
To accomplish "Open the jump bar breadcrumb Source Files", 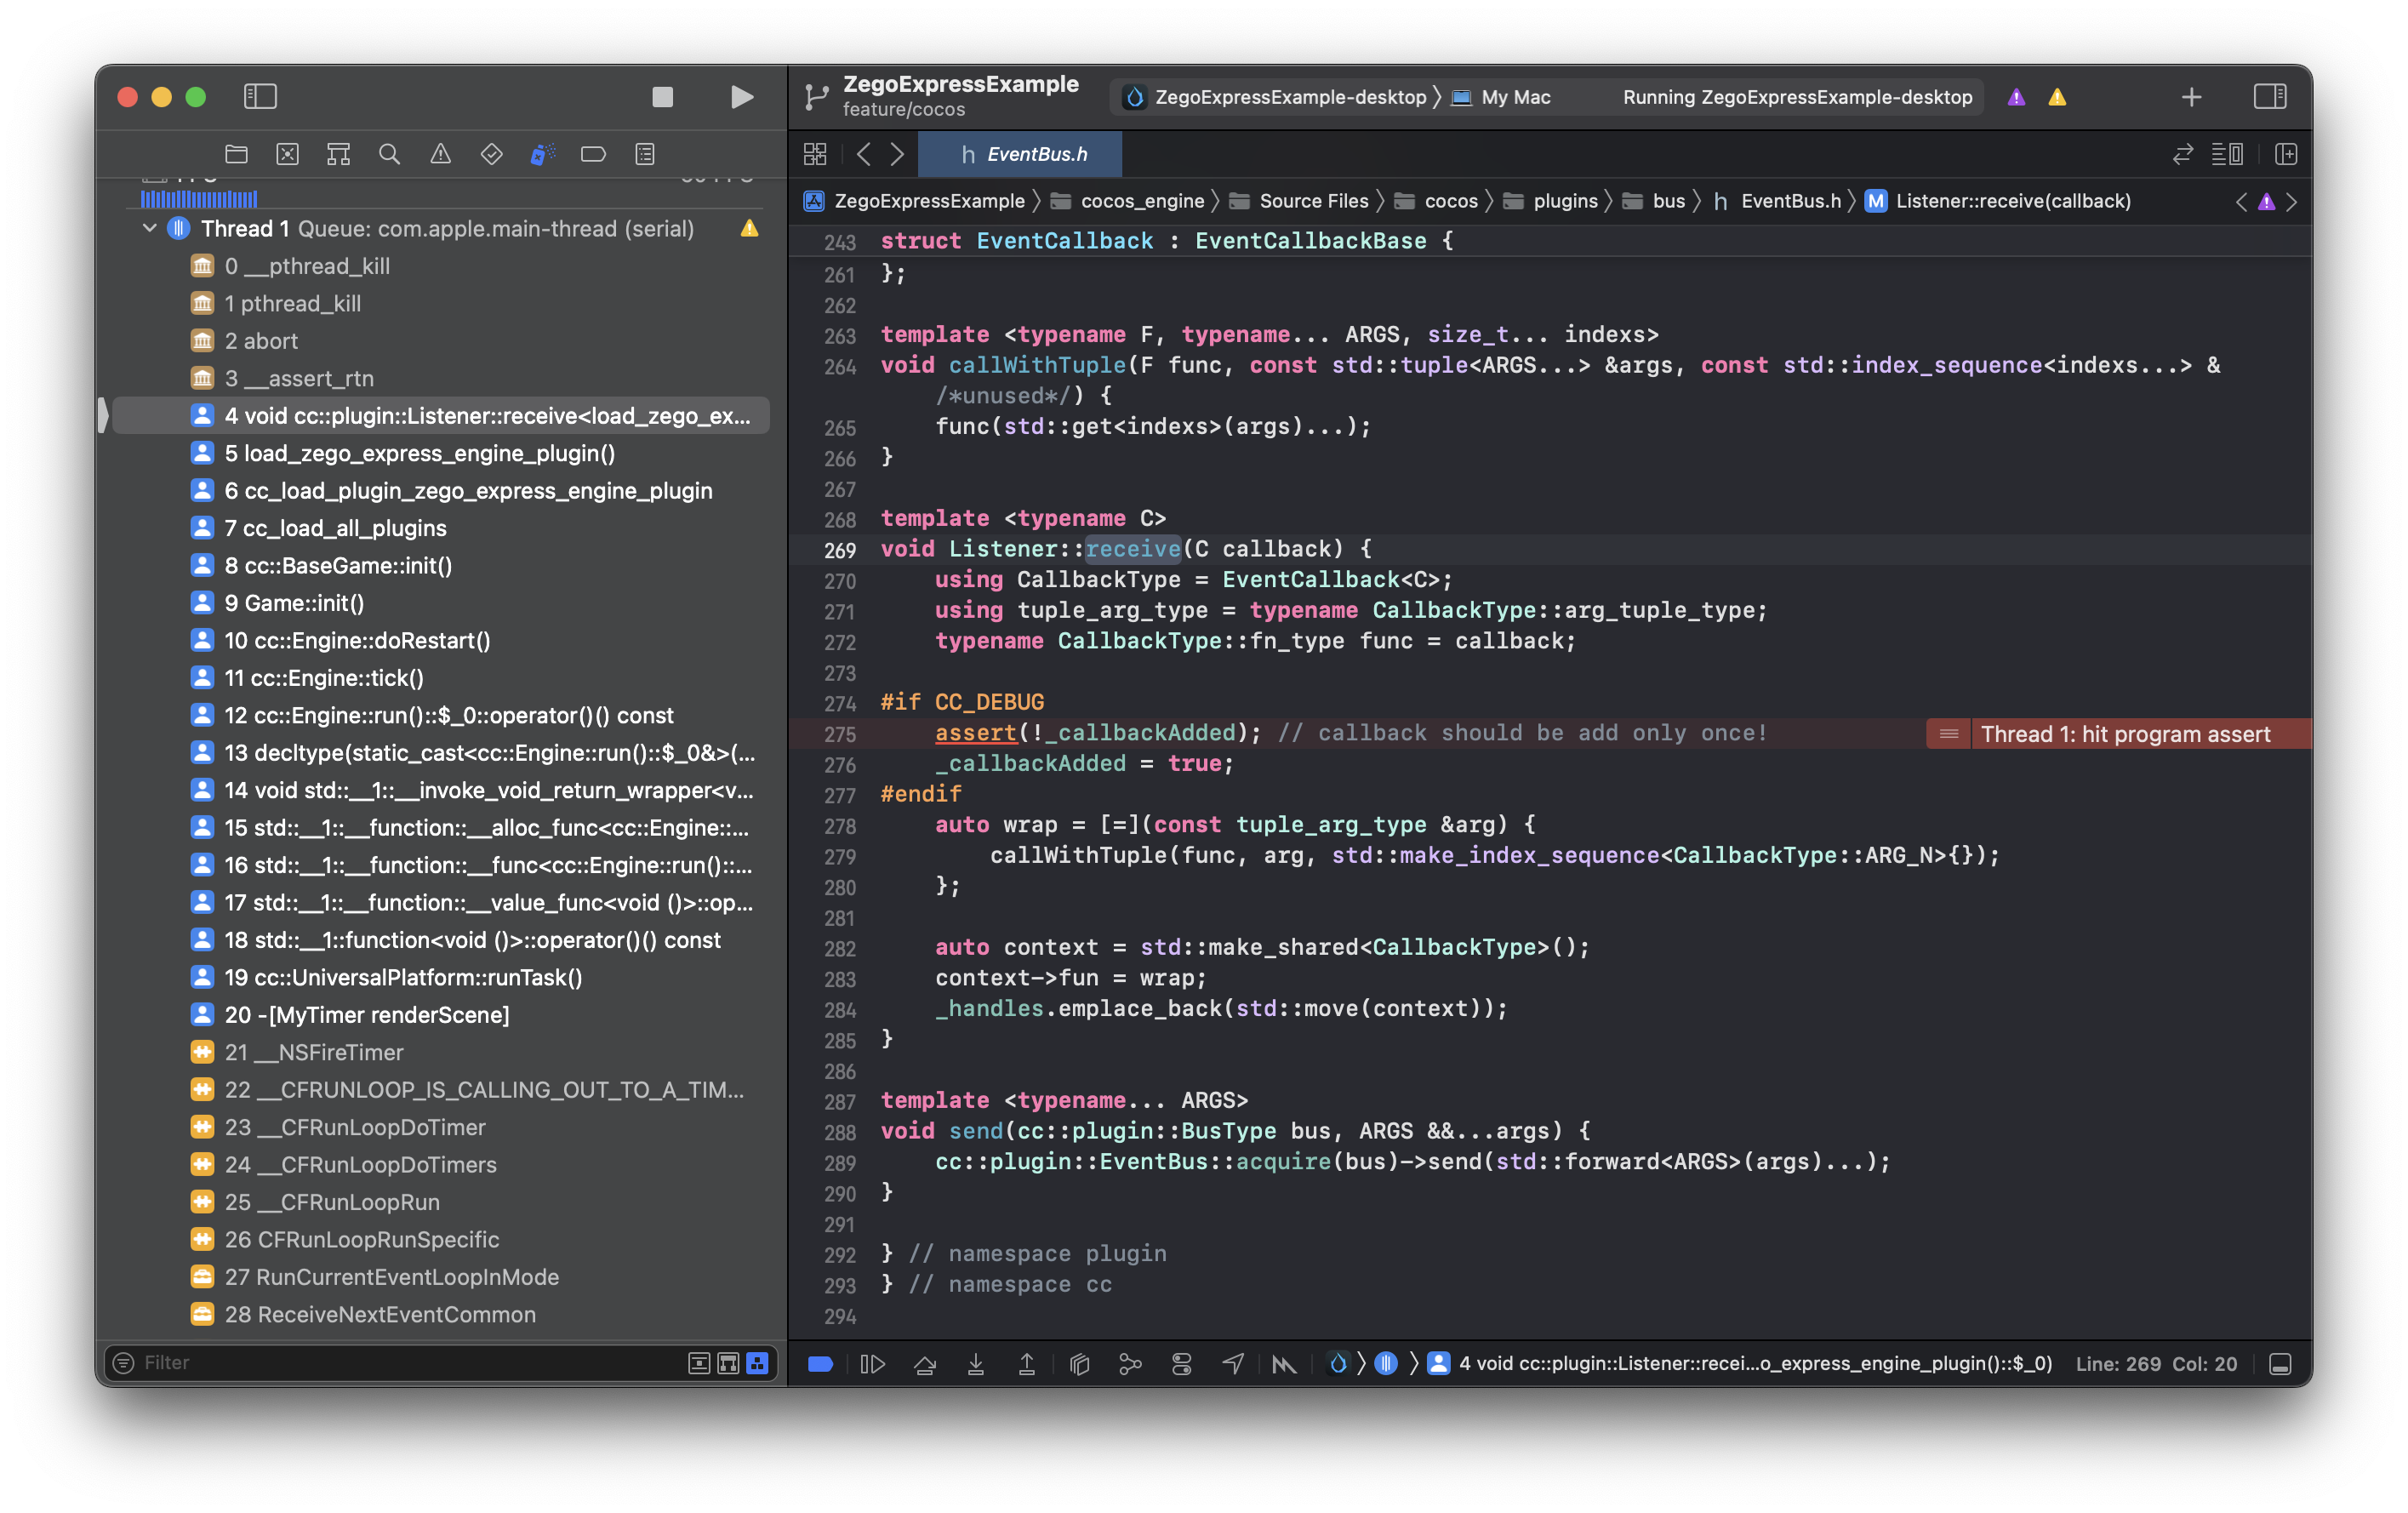I will (1313, 200).
